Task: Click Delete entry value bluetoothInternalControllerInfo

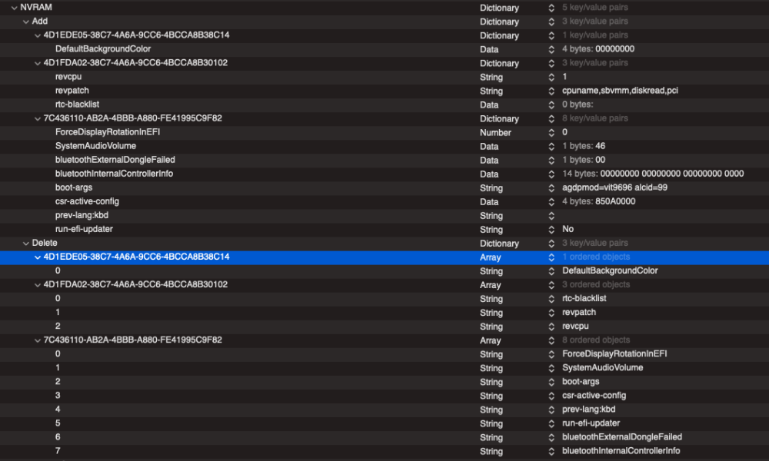Action: (621, 451)
